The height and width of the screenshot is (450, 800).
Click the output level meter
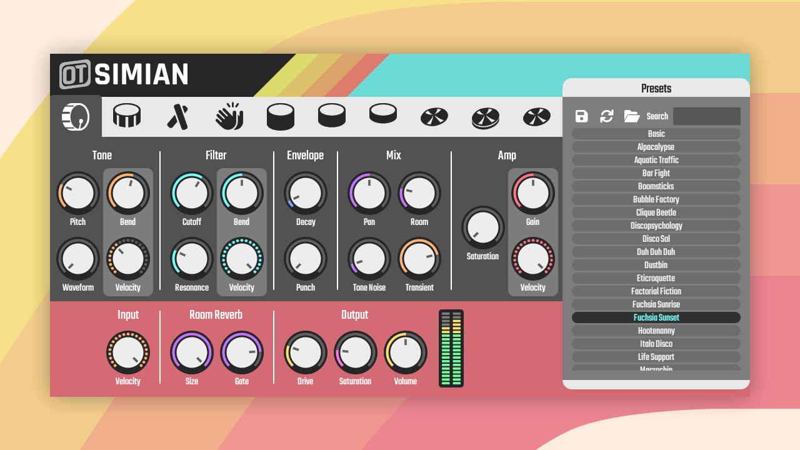coord(451,347)
